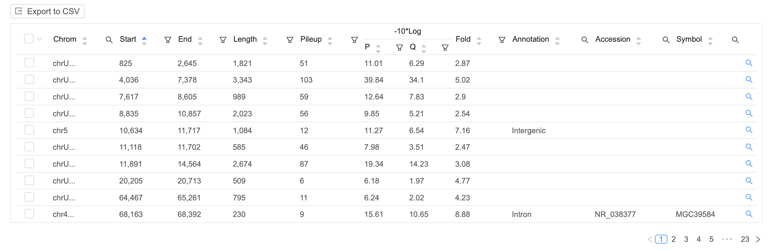Click the Export to CSV button

click(47, 11)
